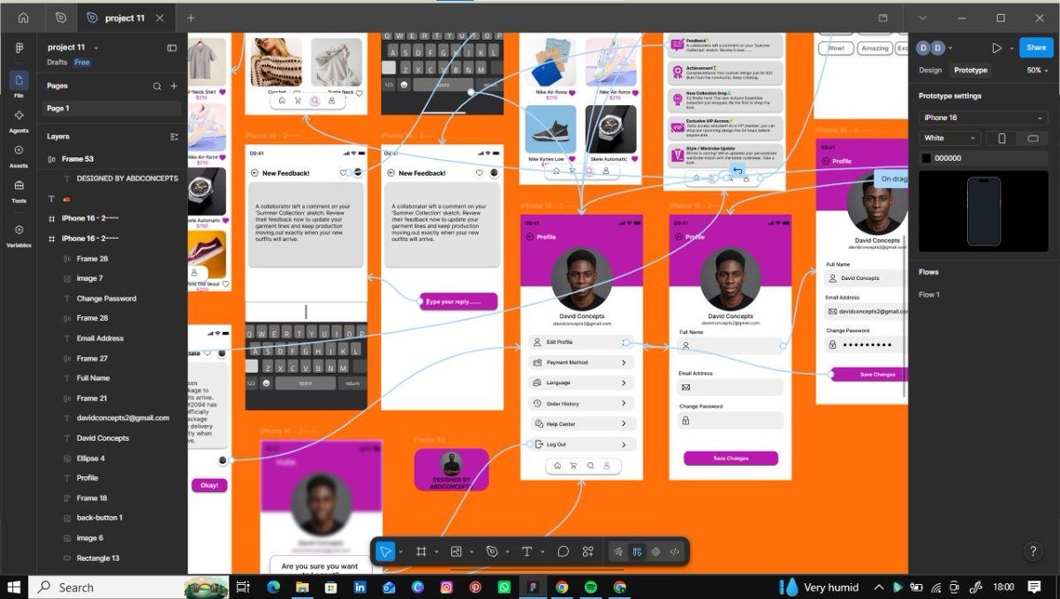Viewport: 1060px width, 599px height.
Task: Click the layers collapse-all icon
Action: 174,137
